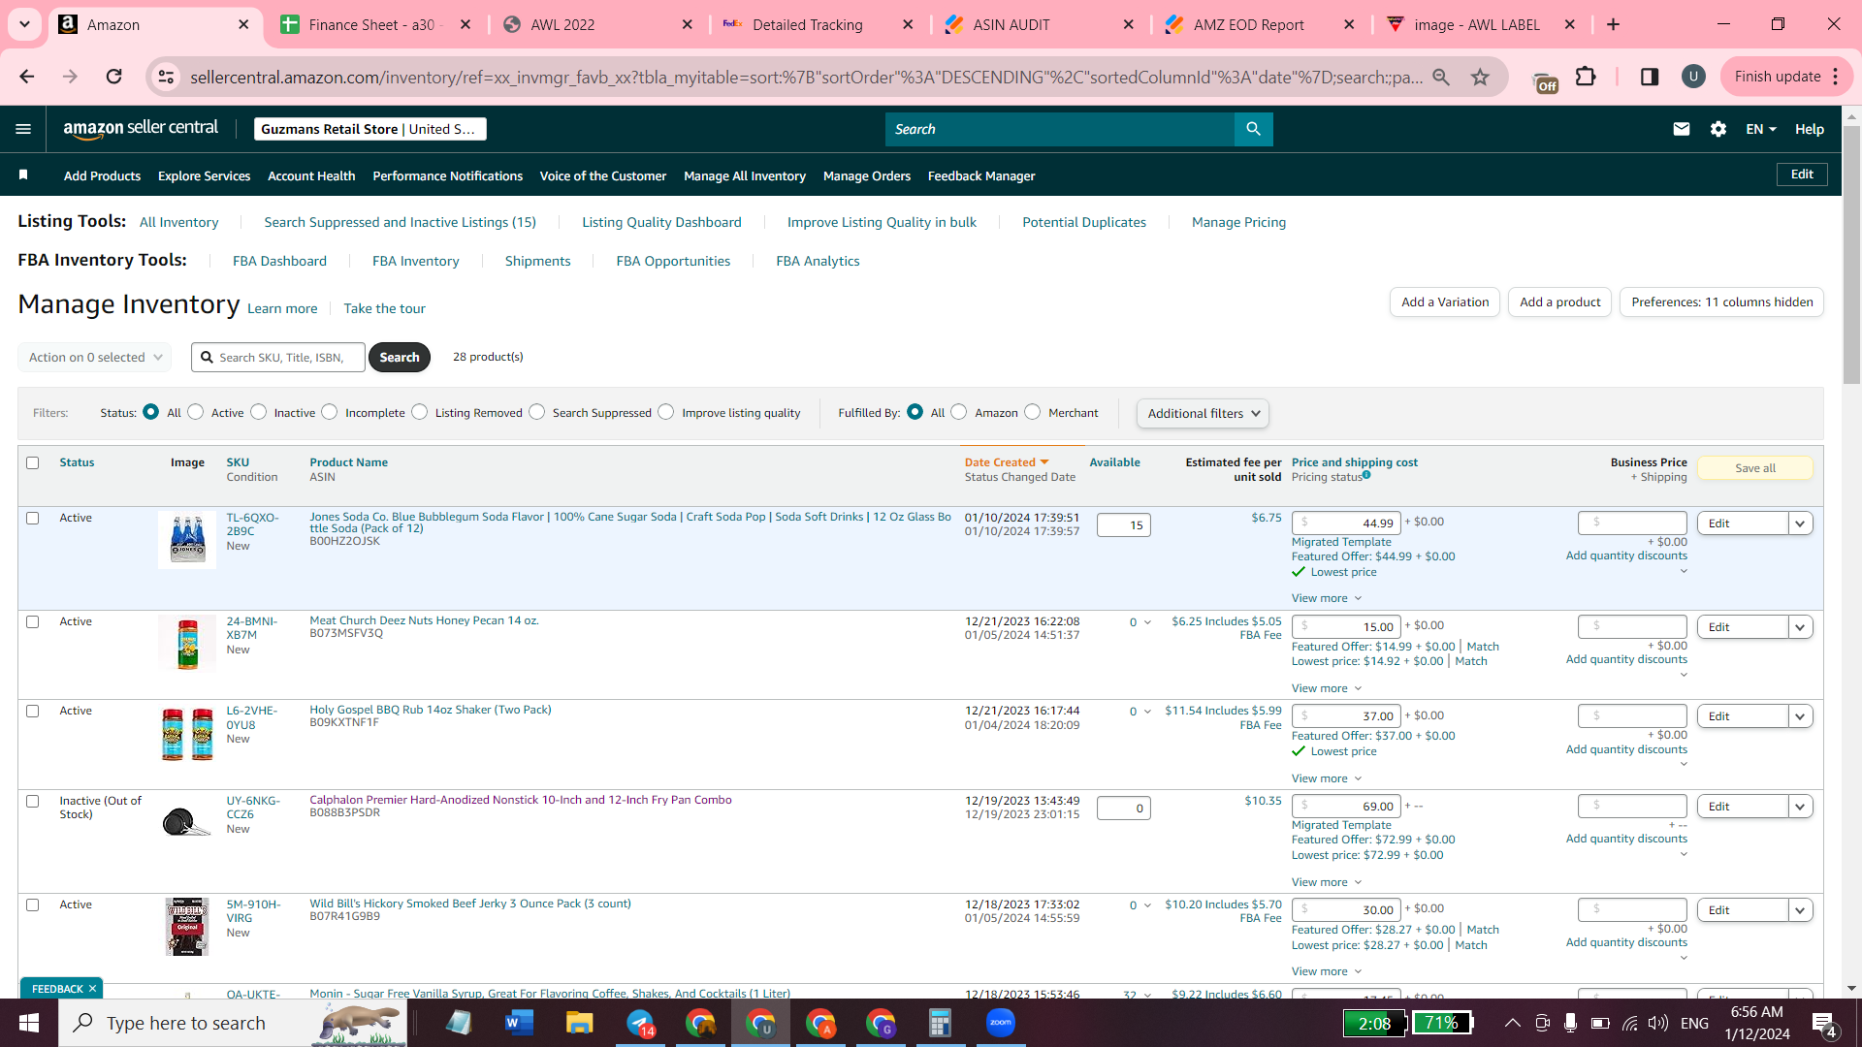Open the Additional filters dropdown

coord(1203,413)
